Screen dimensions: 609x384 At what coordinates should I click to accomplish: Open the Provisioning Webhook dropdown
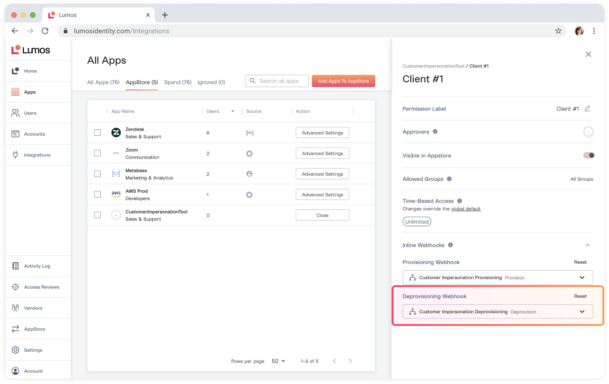(498, 277)
